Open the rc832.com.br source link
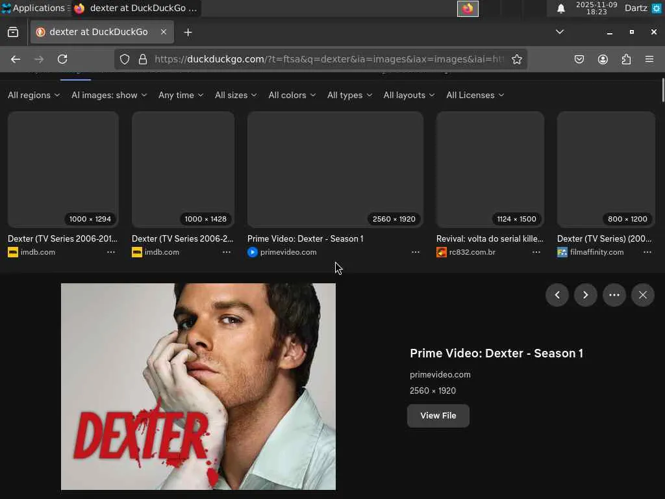Image resolution: width=665 pixels, height=499 pixels. point(472,252)
